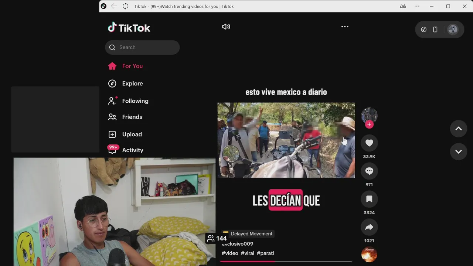This screenshot has height=266, width=473.
Task: Open the creator's profile avatar
Action: (369, 115)
